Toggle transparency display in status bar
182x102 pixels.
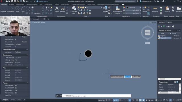pos(140,100)
